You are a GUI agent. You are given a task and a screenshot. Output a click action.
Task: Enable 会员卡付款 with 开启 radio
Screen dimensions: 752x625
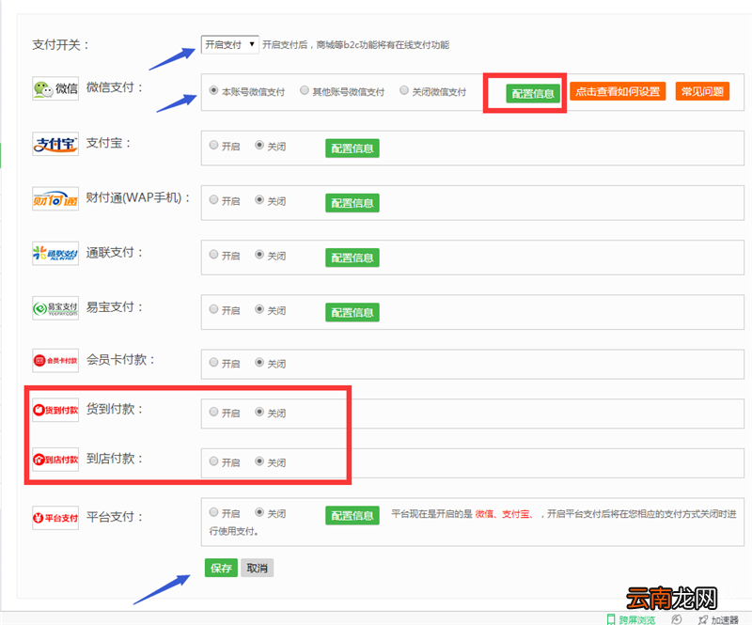coord(214,362)
